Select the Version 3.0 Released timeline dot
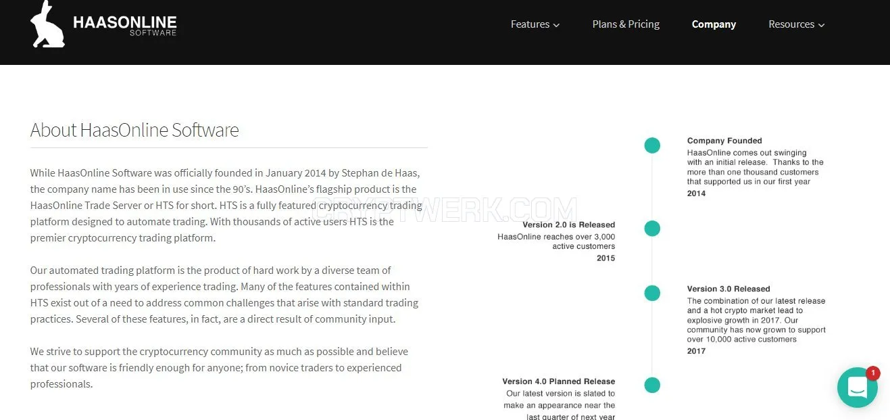This screenshot has width=890, height=420. 652,293
